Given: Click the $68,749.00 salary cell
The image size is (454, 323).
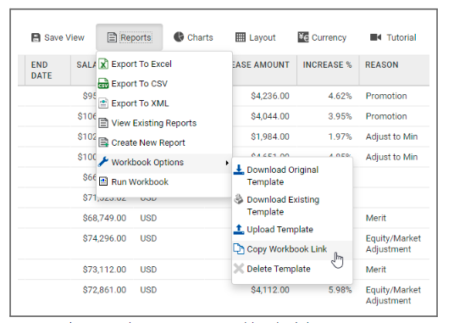Looking at the screenshot, I should (x=104, y=218).
